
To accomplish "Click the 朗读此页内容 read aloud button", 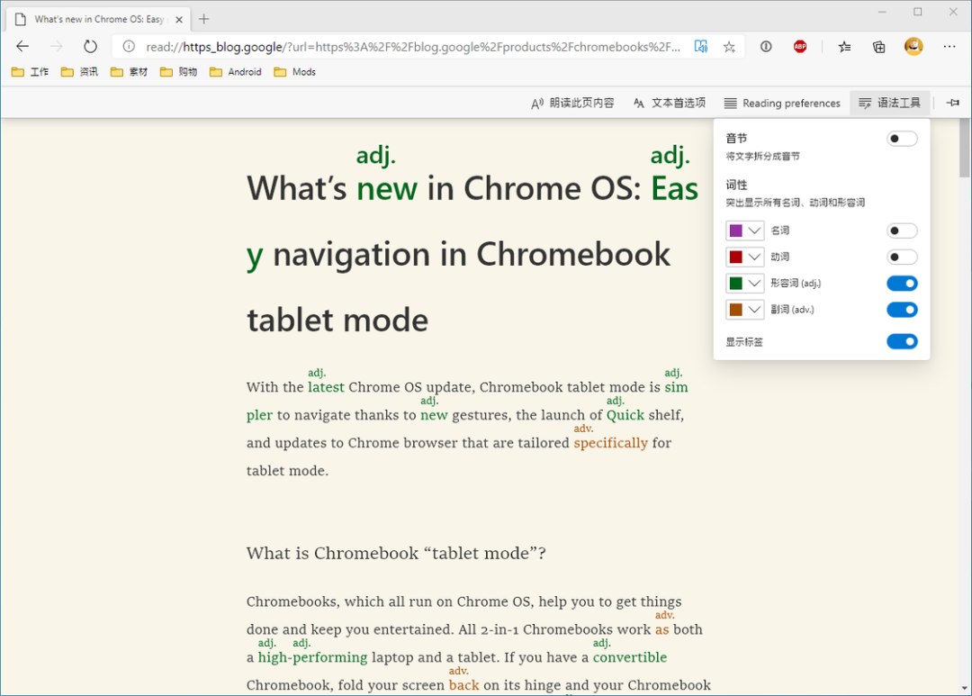I will point(572,104).
